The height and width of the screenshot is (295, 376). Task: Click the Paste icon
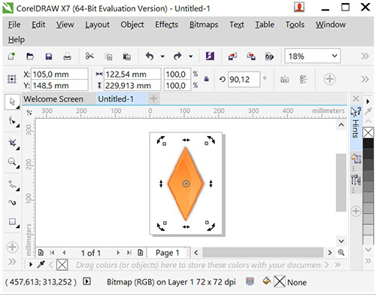[x=126, y=56]
